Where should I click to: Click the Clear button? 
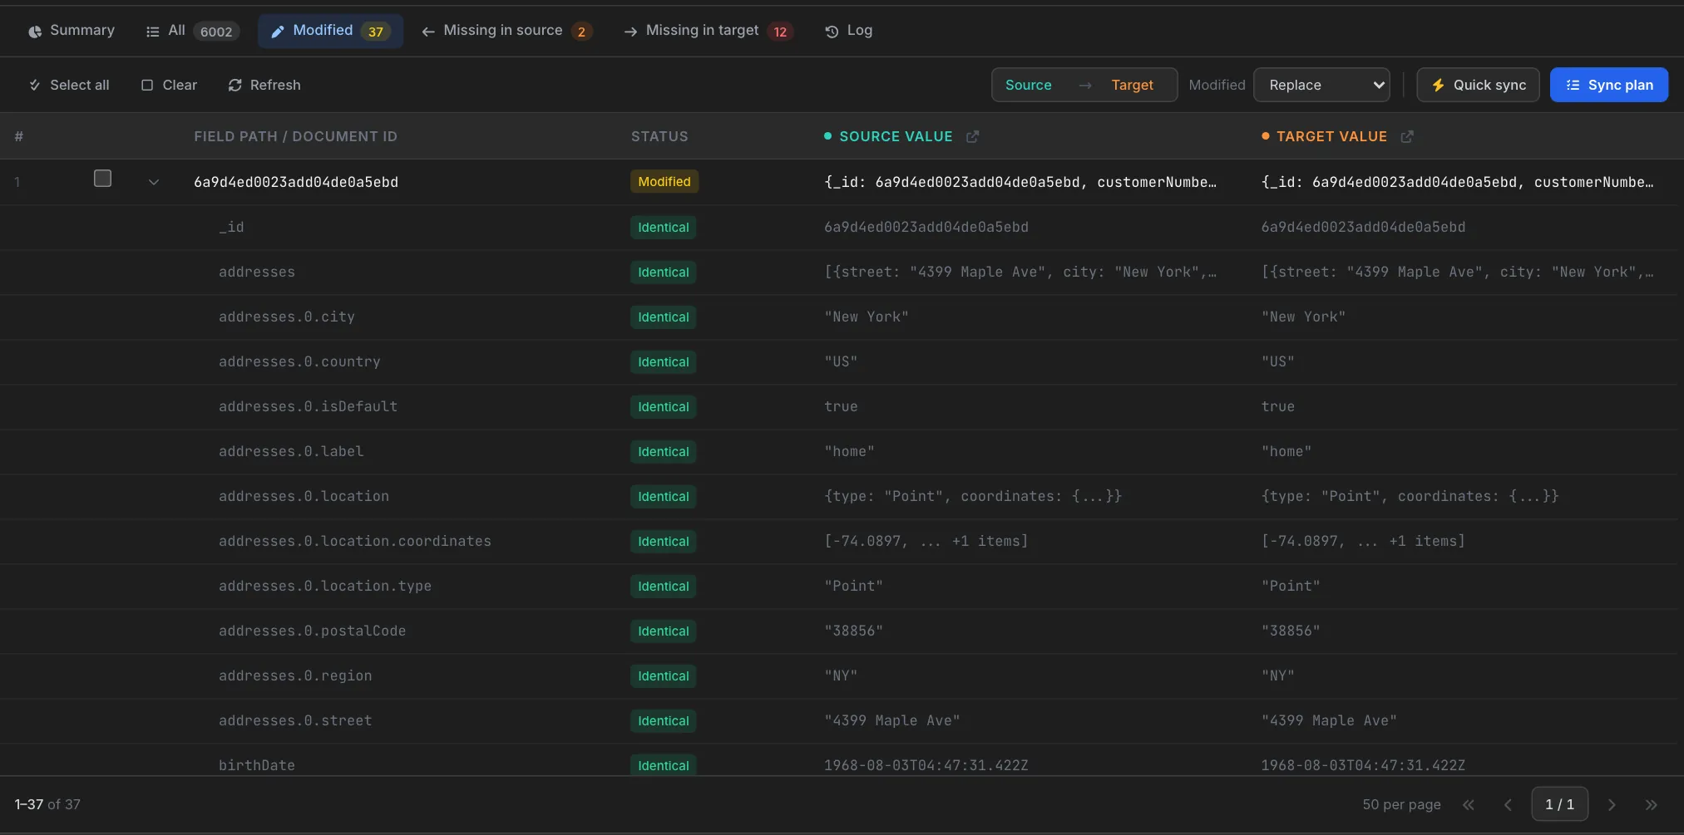[x=169, y=85]
